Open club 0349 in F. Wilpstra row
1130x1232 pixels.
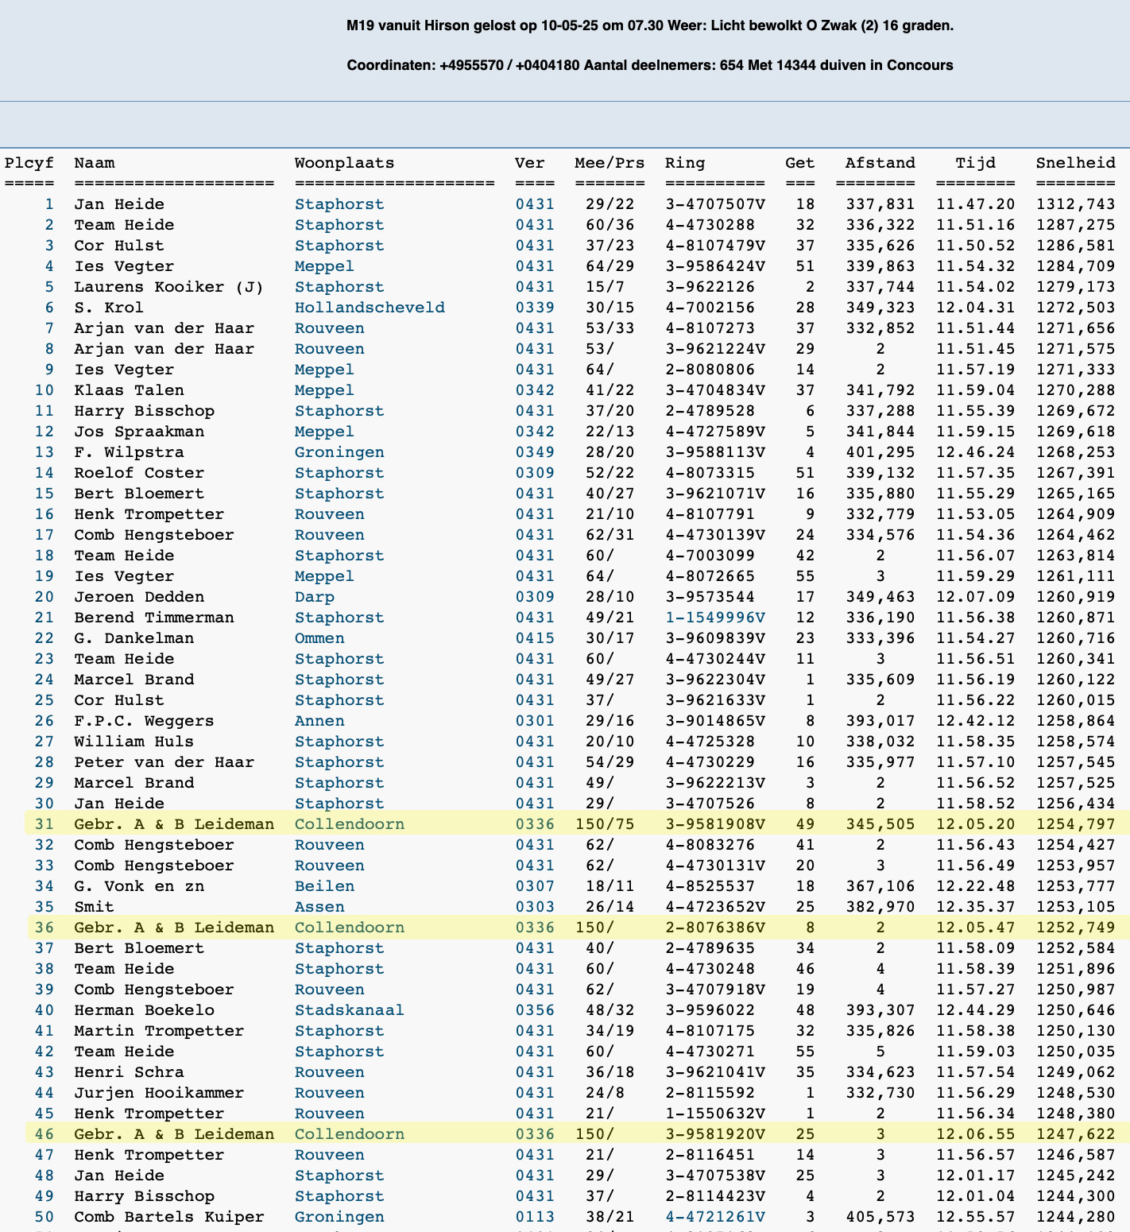click(535, 452)
